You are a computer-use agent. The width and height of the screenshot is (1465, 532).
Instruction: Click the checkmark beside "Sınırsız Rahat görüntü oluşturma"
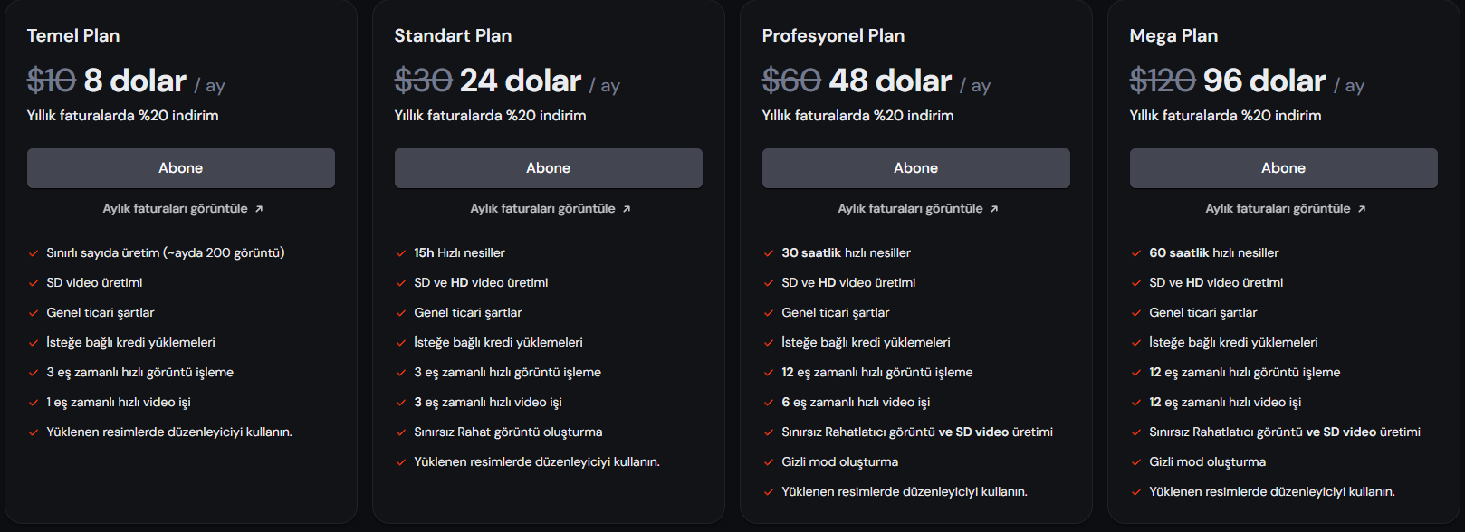click(x=401, y=432)
